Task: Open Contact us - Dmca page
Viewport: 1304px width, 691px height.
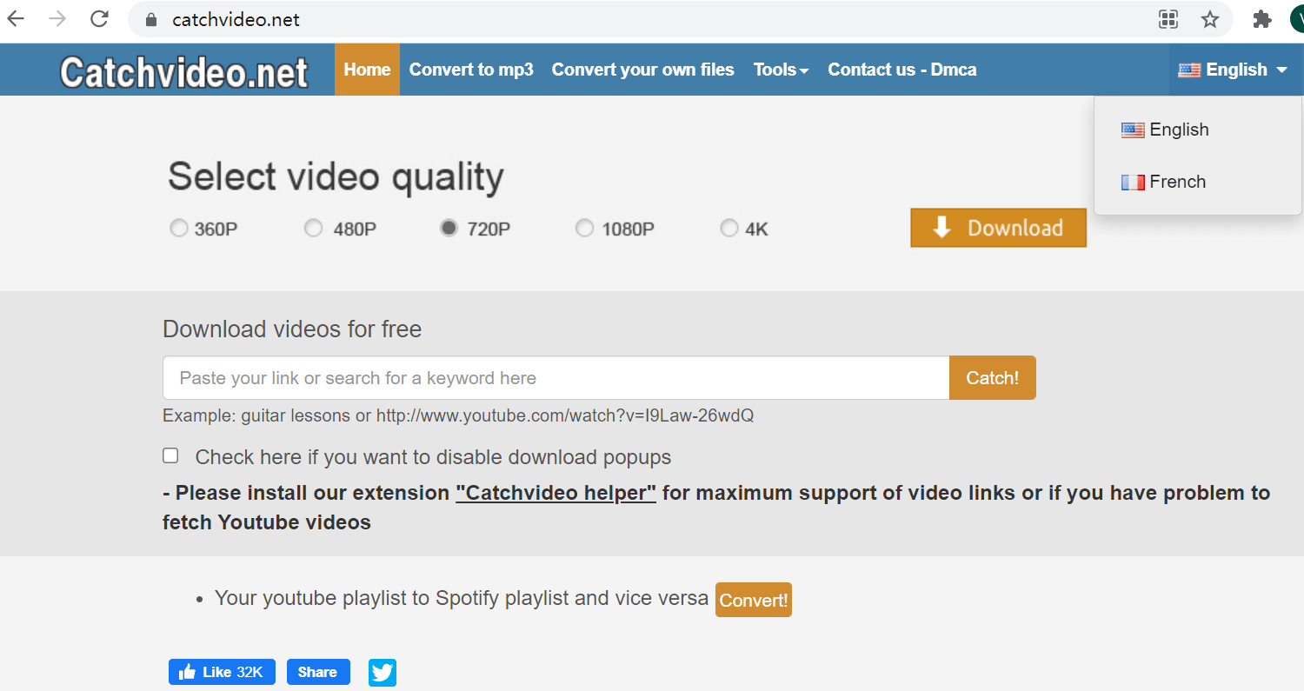Action: pos(901,70)
